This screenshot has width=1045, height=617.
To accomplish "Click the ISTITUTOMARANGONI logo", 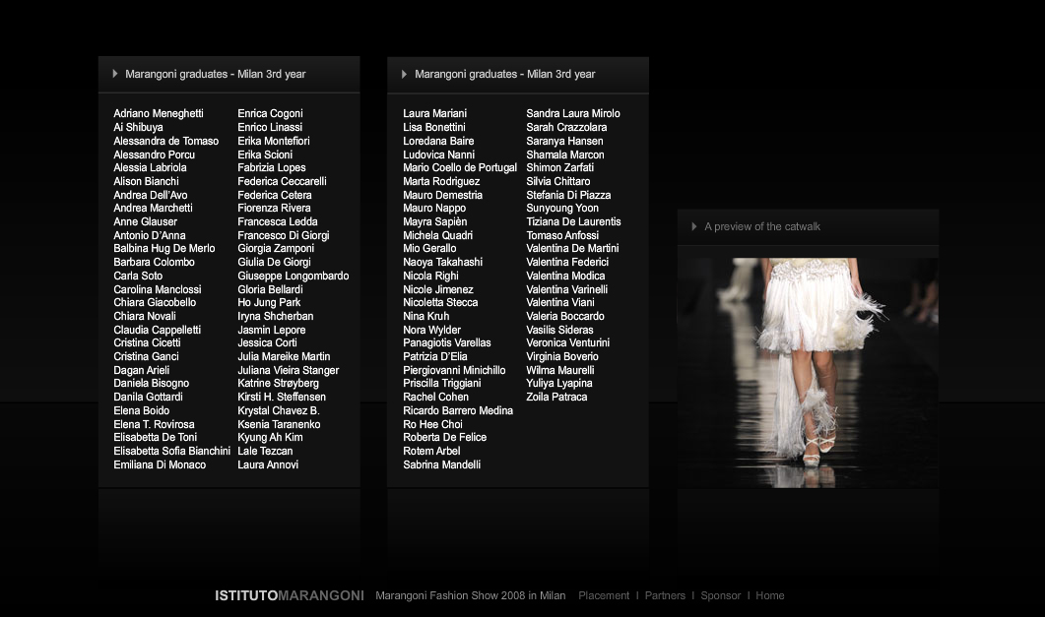I will click(x=290, y=595).
